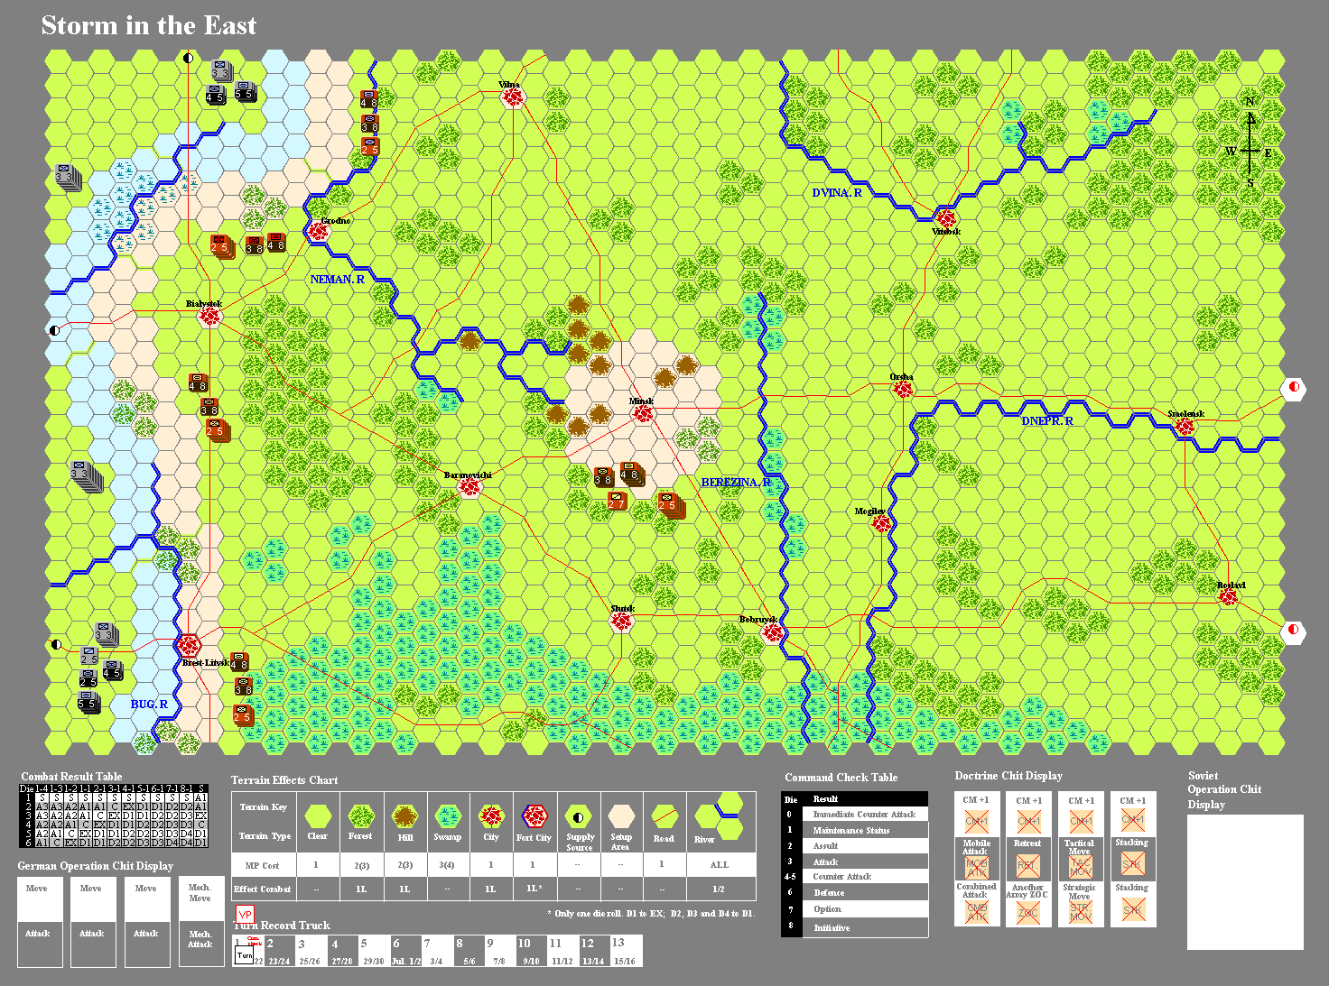Select the 2-7 unit counter southwest of Minsk
Image resolution: width=1329 pixels, height=986 pixels.
click(618, 501)
